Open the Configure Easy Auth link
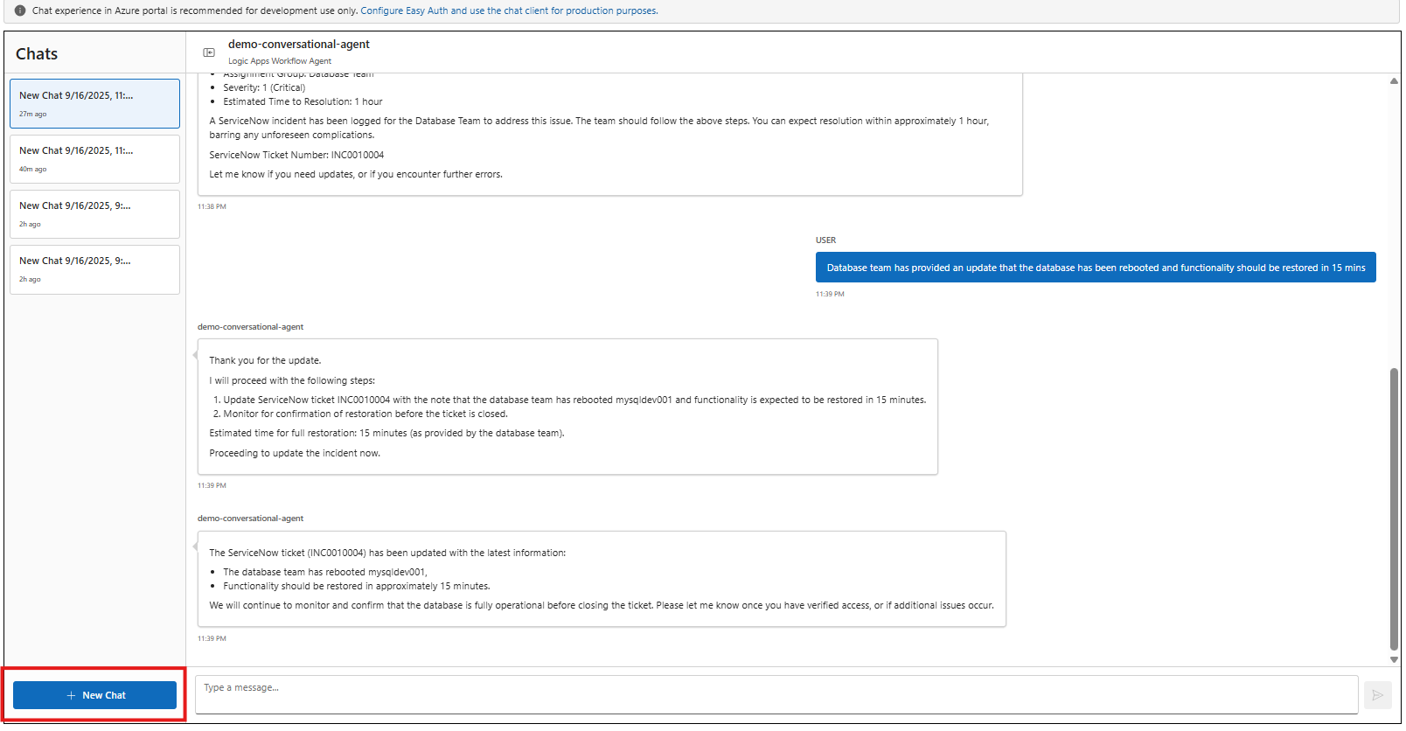 click(x=509, y=10)
